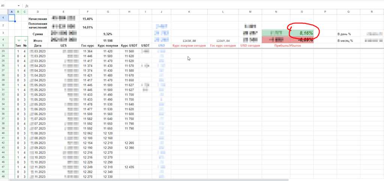Select row header 36

[x=4, y=114]
